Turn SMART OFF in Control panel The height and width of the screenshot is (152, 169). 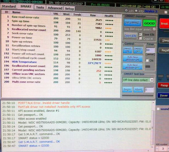coord(138,50)
